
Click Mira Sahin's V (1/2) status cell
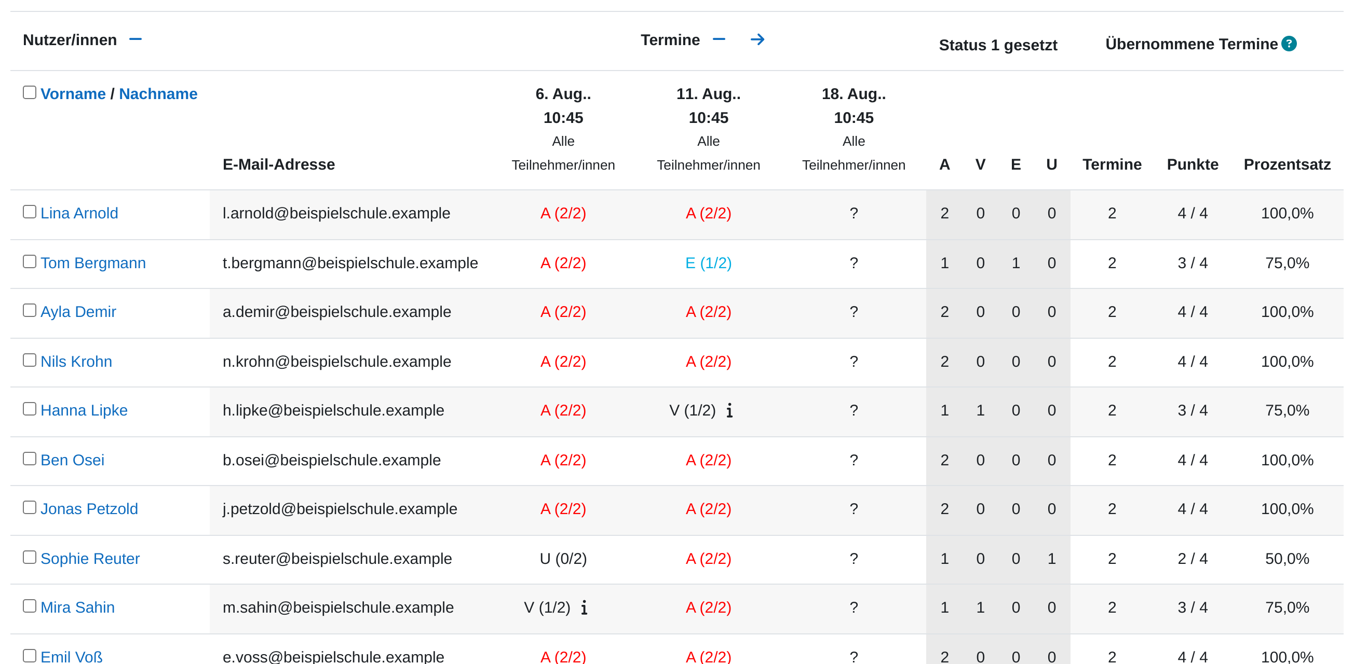pyautogui.click(x=547, y=608)
